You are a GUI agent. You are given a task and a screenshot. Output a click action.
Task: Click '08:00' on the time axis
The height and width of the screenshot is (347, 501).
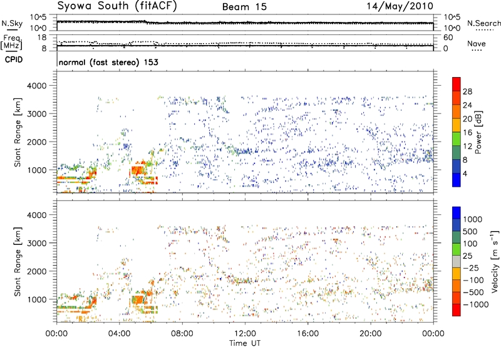click(x=182, y=334)
